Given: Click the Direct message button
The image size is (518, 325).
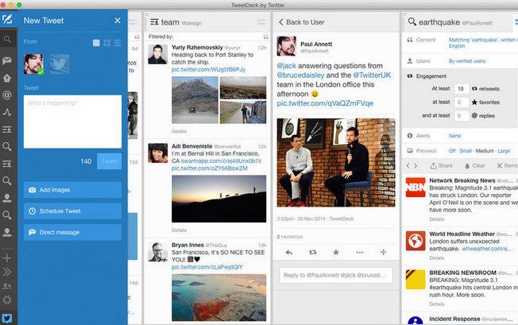Looking at the screenshot, I should pos(72,232).
